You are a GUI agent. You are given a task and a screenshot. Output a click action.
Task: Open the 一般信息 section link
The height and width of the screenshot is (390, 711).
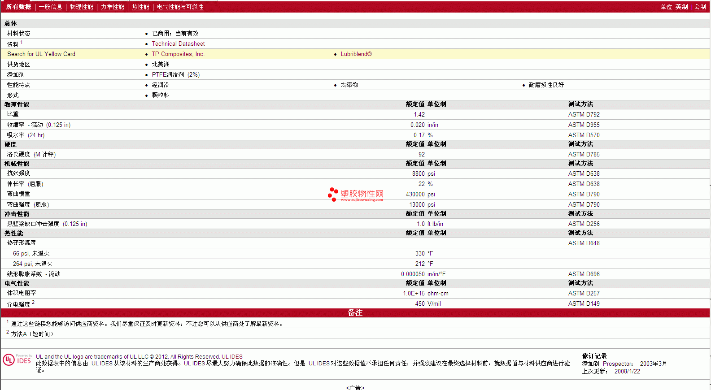pos(50,7)
